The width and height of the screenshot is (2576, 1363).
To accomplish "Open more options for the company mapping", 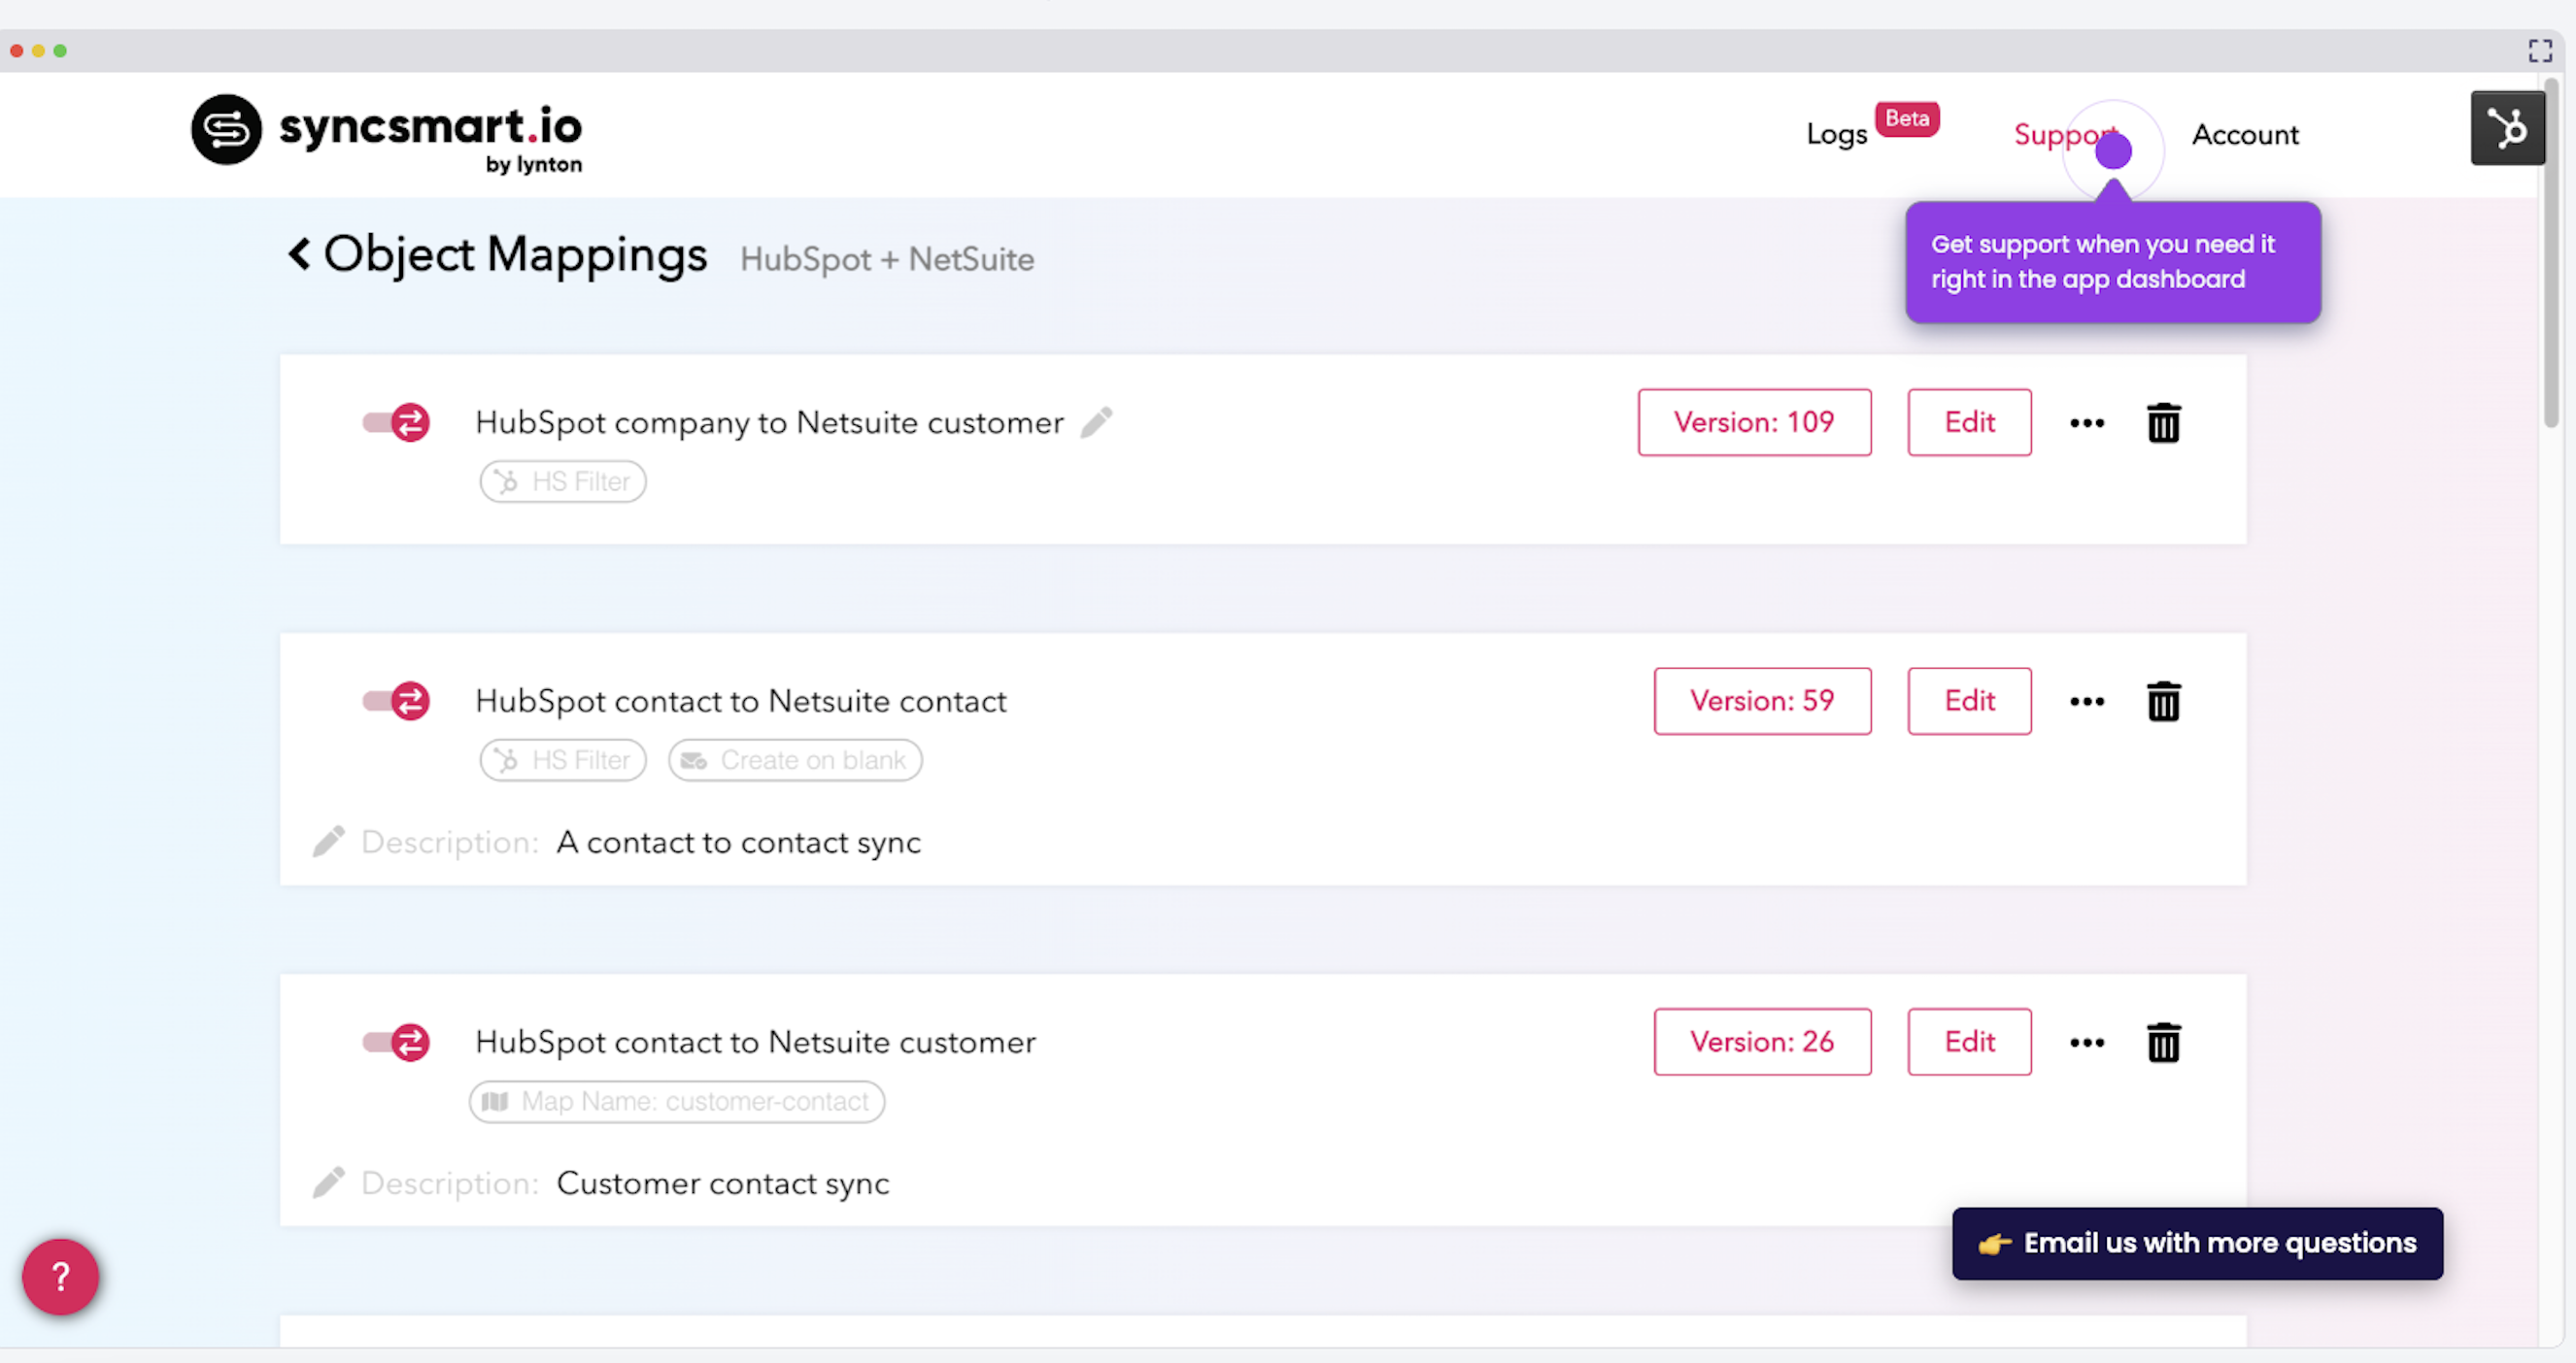I will point(2086,421).
